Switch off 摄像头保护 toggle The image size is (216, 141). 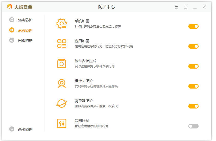tap(193, 86)
